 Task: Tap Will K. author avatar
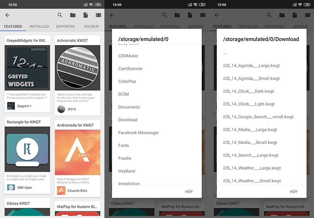61,109
